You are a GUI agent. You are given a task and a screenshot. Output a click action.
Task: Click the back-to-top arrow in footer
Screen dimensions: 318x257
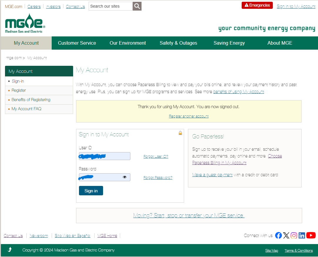[10, 249]
